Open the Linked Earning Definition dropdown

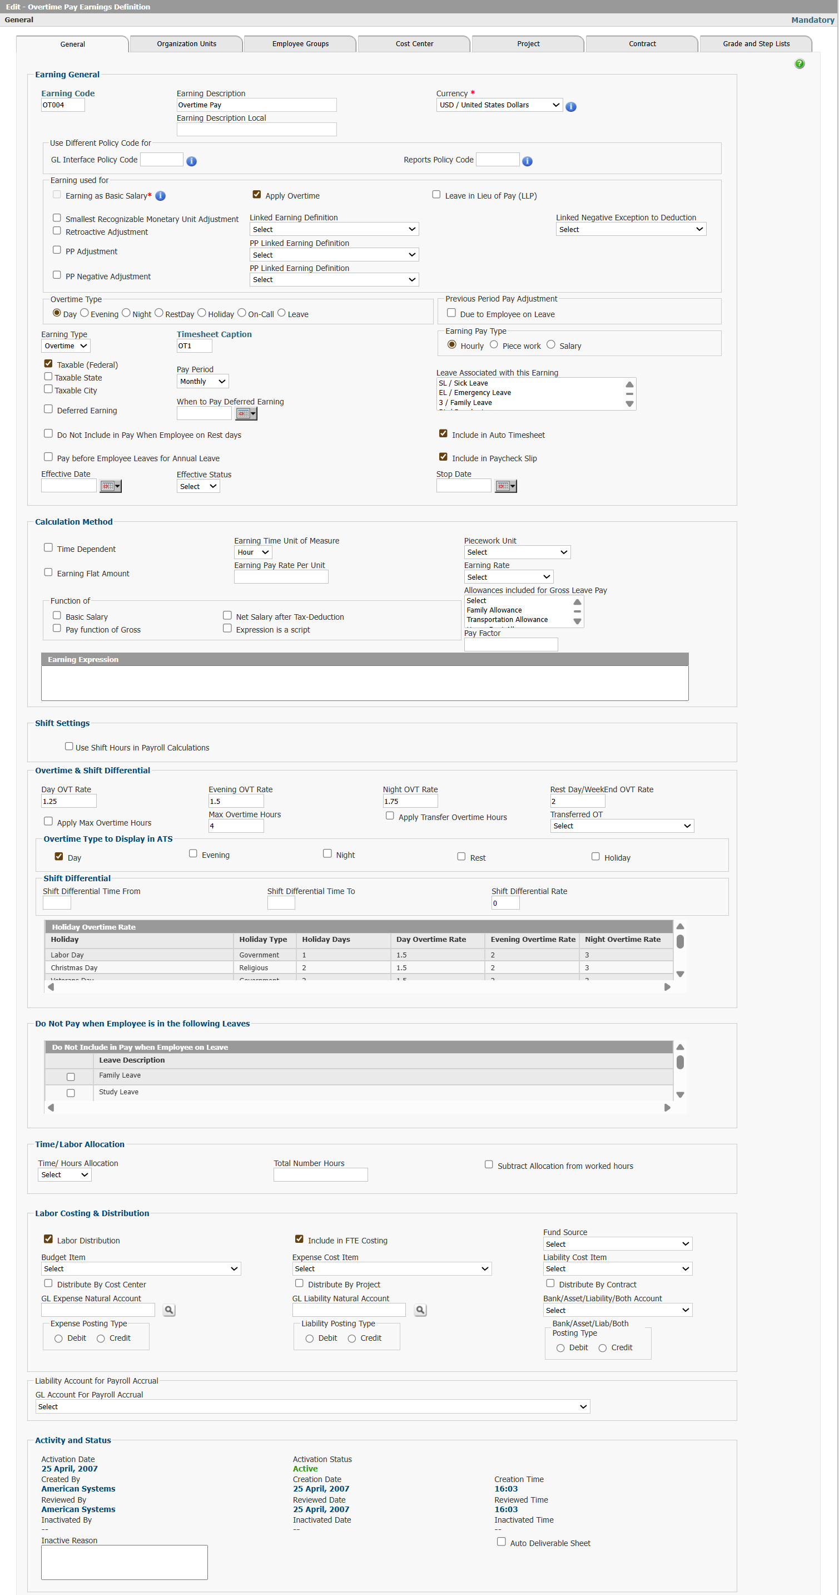pyautogui.click(x=334, y=229)
